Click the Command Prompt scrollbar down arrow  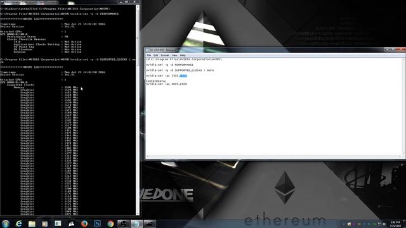coord(138,213)
